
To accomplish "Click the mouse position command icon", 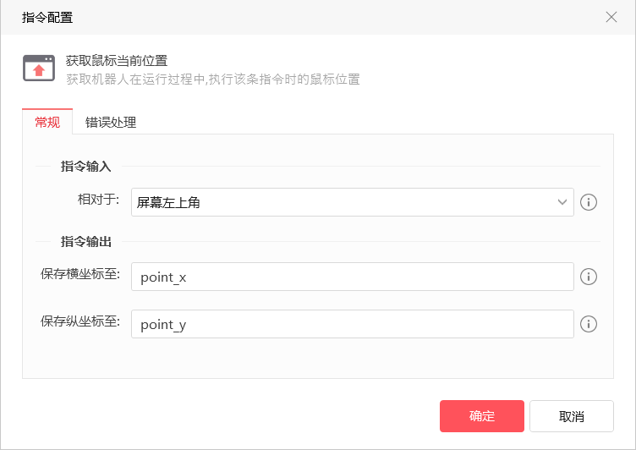I will (38, 69).
